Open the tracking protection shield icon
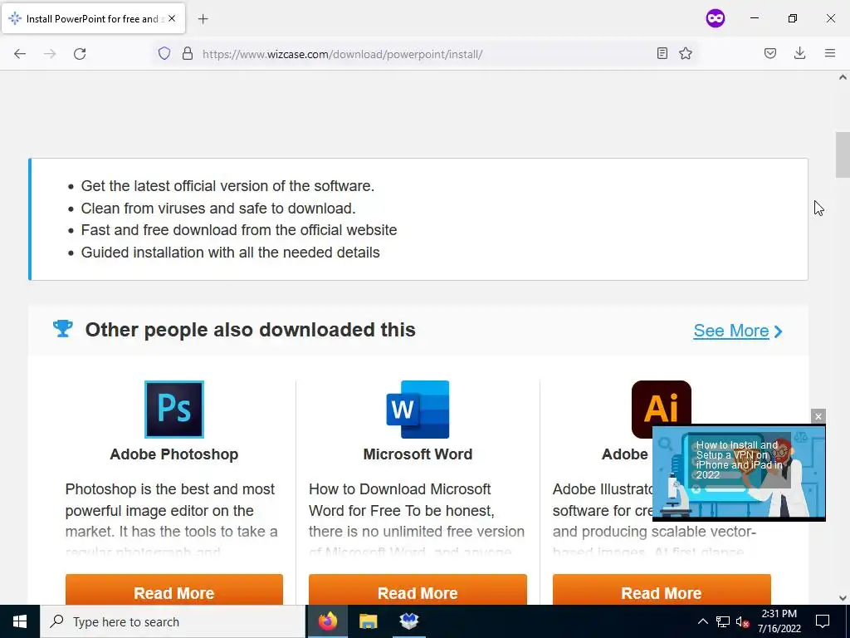Image resolution: width=850 pixels, height=638 pixels. click(164, 53)
